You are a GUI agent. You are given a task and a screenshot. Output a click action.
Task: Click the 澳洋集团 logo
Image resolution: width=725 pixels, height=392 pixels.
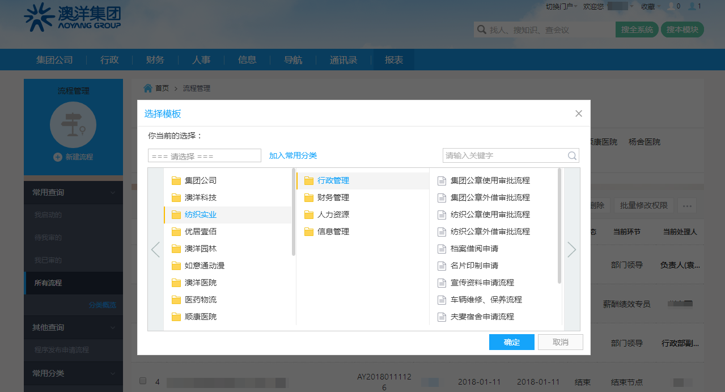point(73,17)
